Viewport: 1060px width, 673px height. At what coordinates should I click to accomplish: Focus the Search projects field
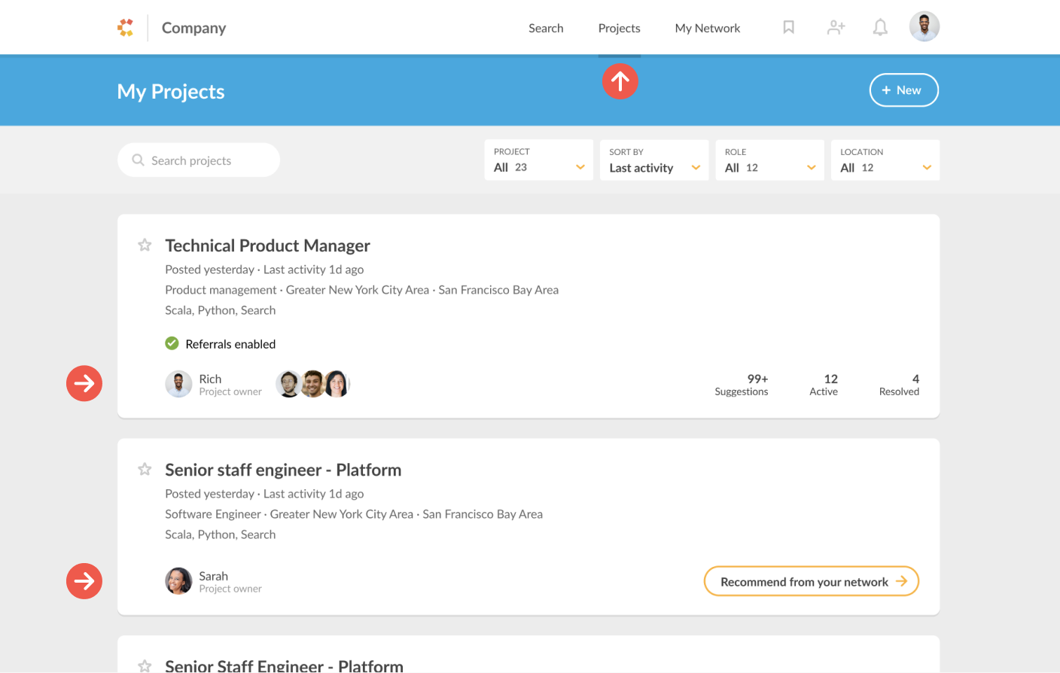click(x=199, y=160)
